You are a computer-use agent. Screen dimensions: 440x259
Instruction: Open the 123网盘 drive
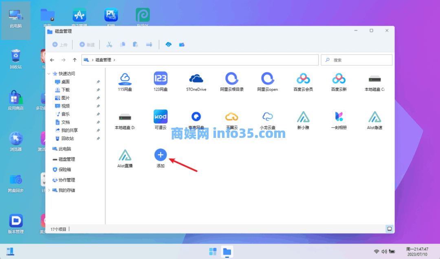pos(161,82)
